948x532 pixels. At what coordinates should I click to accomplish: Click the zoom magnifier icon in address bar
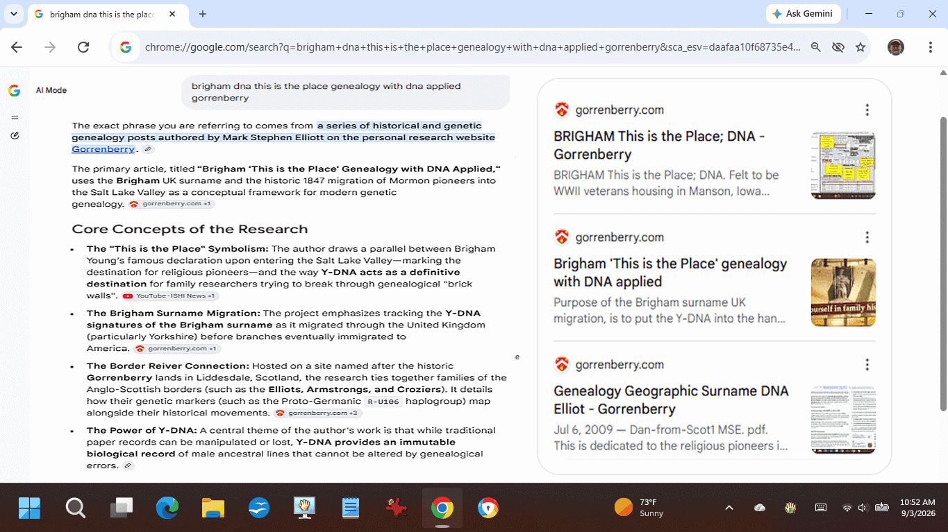pos(816,47)
